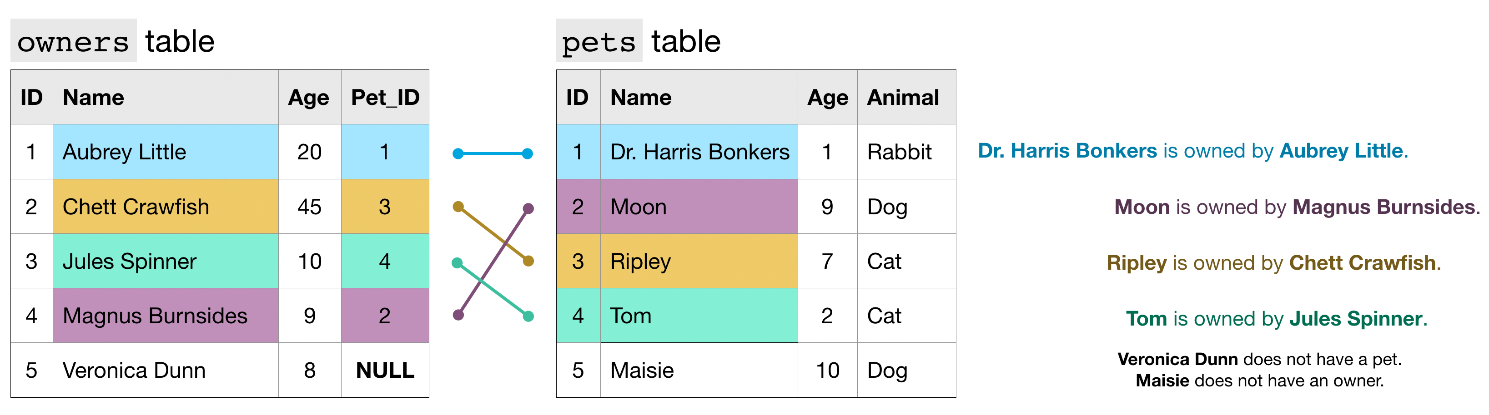1489x415 pixels.
Task: Select the 'pets' code label in the title
Action: (x=599, y=41)
